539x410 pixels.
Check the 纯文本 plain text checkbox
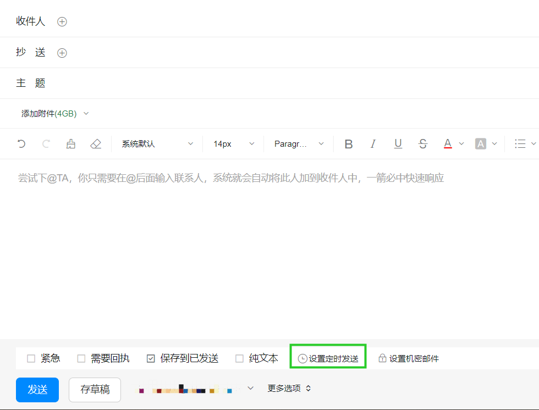239,358
